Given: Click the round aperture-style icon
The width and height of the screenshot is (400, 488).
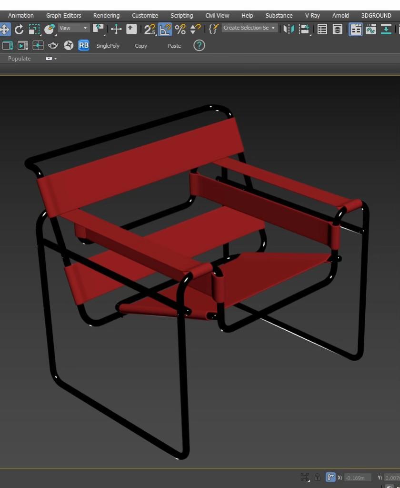Looking at the screenshot, I should pos(69,46).
